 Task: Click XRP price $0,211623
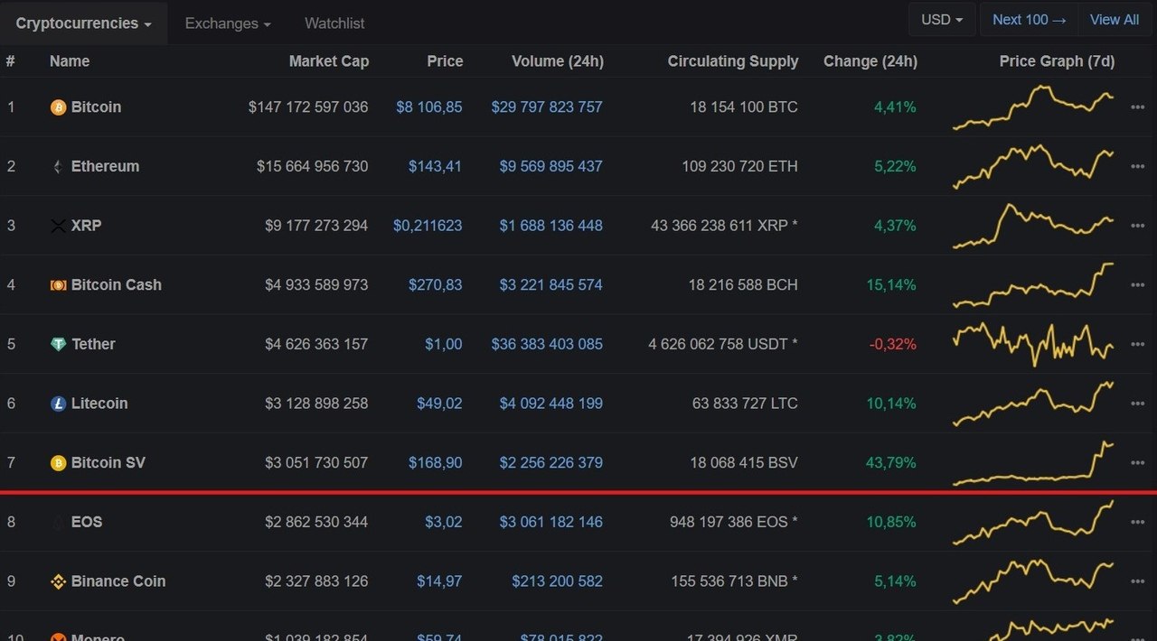pyautogui.click(x=428, y=226)
